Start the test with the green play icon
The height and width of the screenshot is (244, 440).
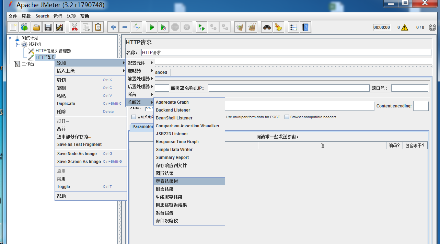pos(151,27)
